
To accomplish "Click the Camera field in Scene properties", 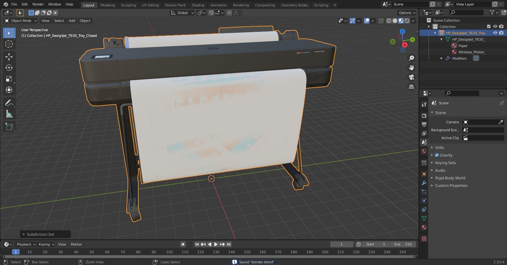I will 483,122.
